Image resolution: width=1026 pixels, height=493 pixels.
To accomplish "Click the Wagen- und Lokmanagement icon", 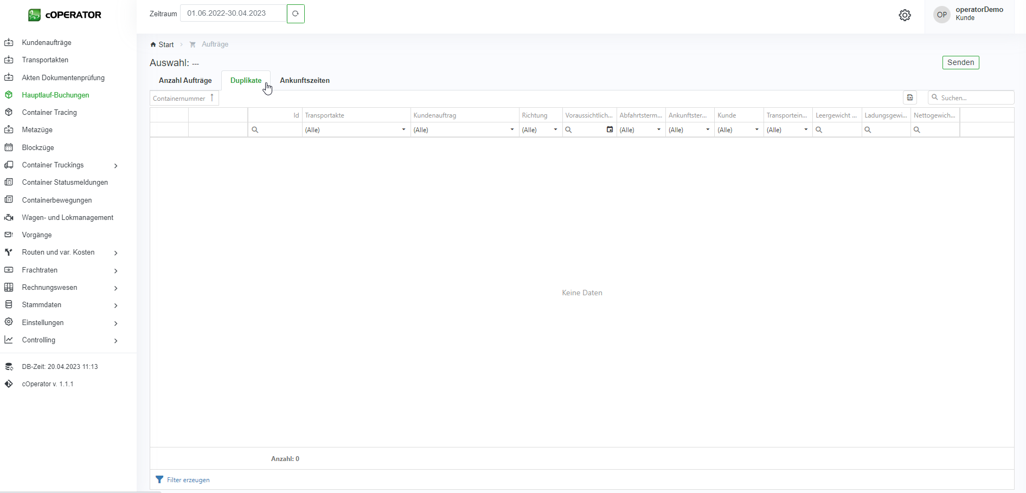I will pos(9,217).
